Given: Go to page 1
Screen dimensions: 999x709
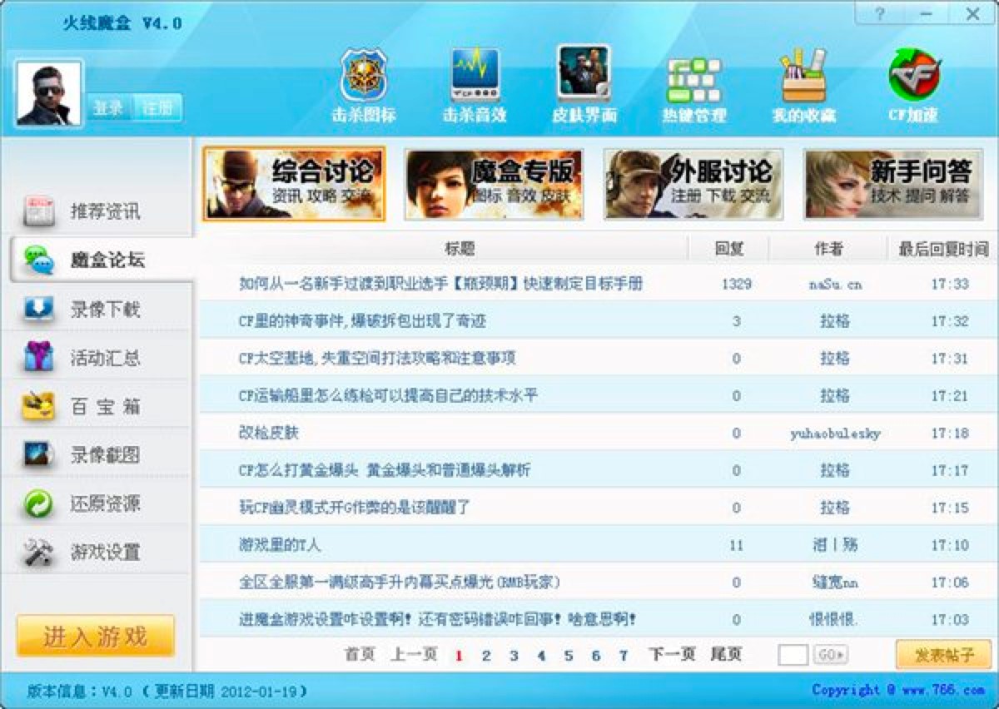Looking at the screenshot, I should pyautogui.click(x=459, y=656).
